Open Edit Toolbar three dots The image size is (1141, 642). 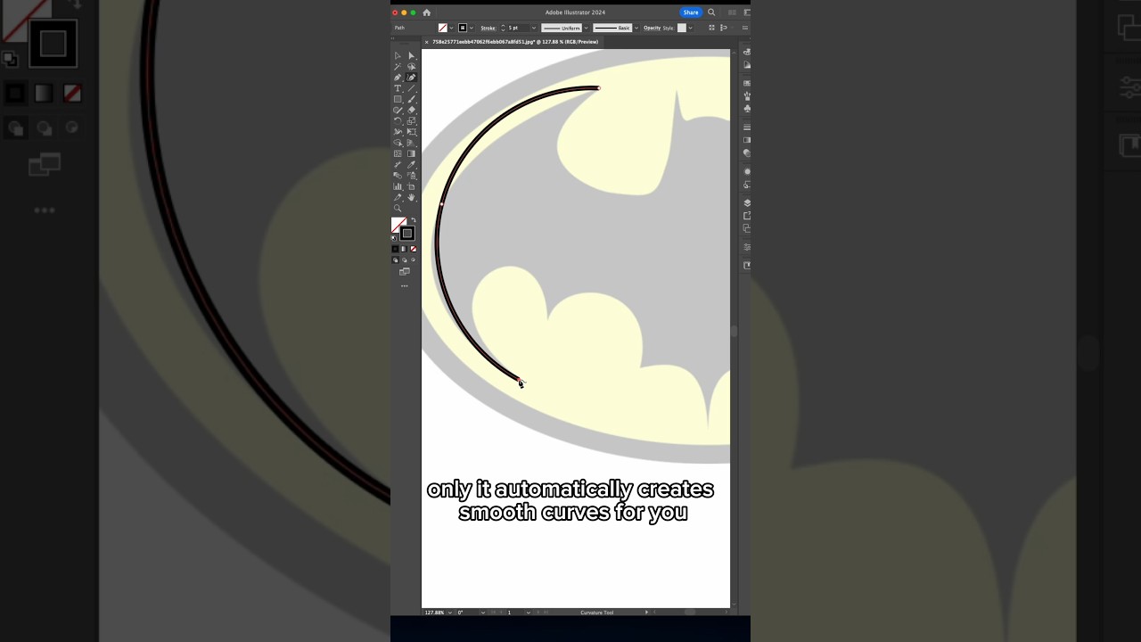pos(404,285)
